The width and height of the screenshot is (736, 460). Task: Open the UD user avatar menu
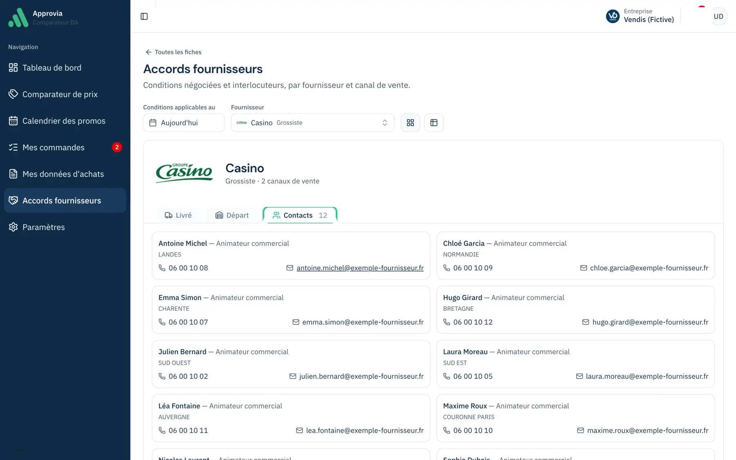(x=718, y=16)
